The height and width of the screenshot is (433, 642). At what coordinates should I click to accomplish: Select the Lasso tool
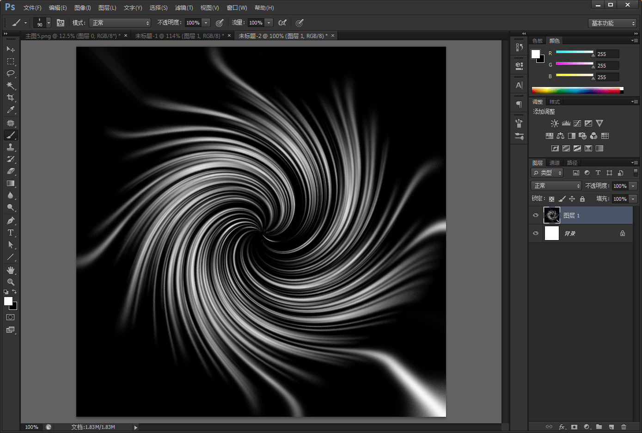coord(10,73)
